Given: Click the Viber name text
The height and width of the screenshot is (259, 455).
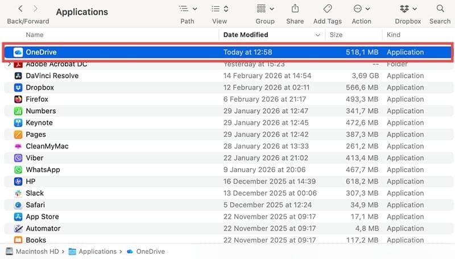Looking at the screenshot, I should [35, 158].
